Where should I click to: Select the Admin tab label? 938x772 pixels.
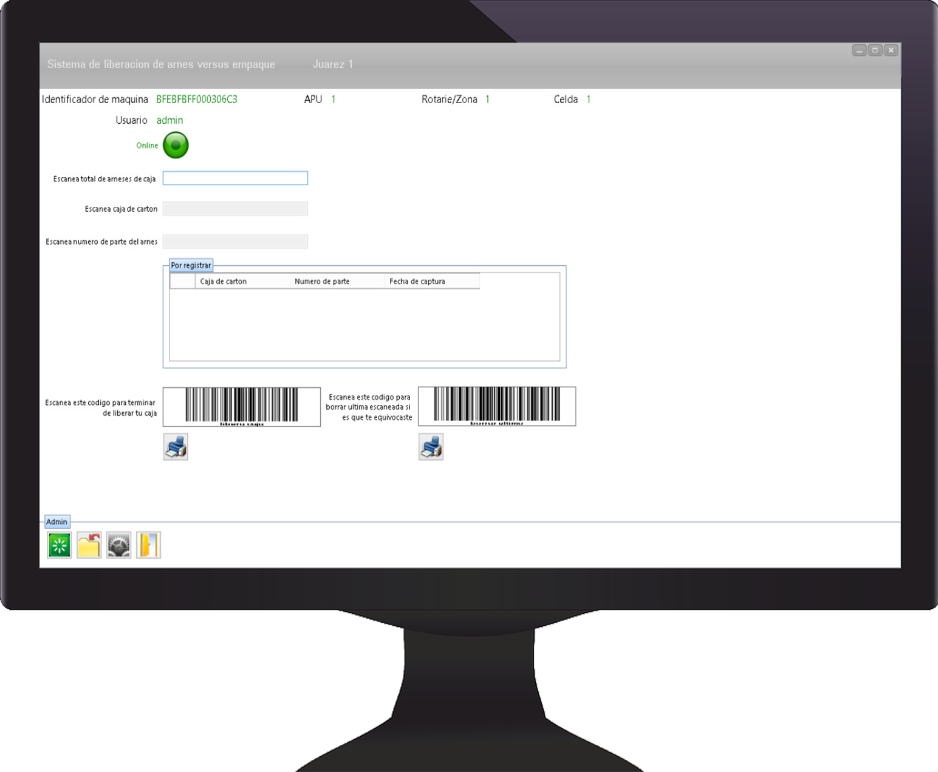click(x=57, y=522)
